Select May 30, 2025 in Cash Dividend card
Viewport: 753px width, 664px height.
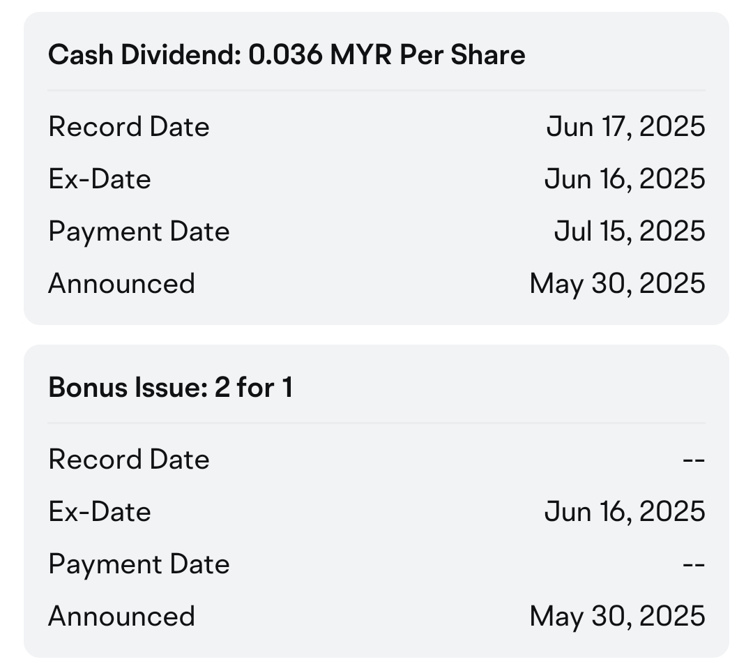click(618, 283)
